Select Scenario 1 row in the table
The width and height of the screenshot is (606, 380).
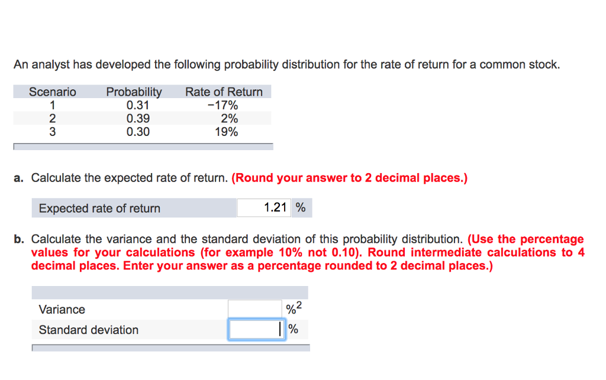point(142,105)
